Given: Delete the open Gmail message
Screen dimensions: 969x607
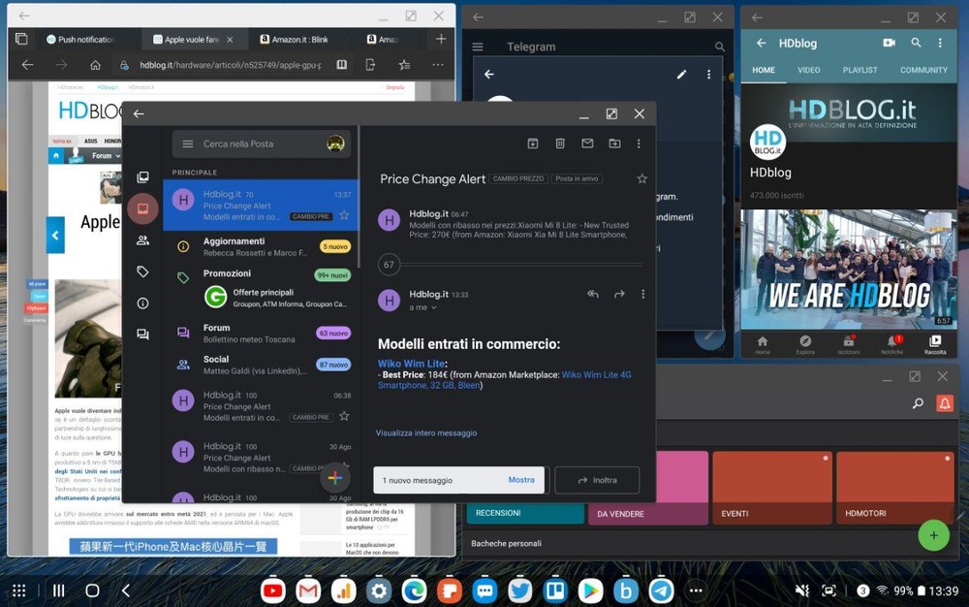Looking at the screenshot, I should coord(560,144).
